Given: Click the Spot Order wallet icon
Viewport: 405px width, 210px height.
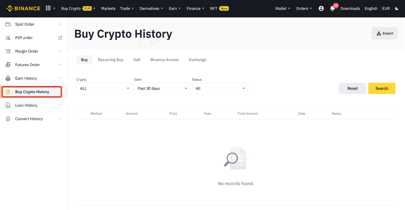Looking at the screenshot, I should [8, 24].
